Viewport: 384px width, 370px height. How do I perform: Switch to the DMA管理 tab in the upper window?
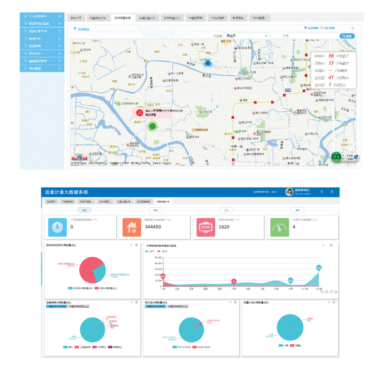click(260, 17)
